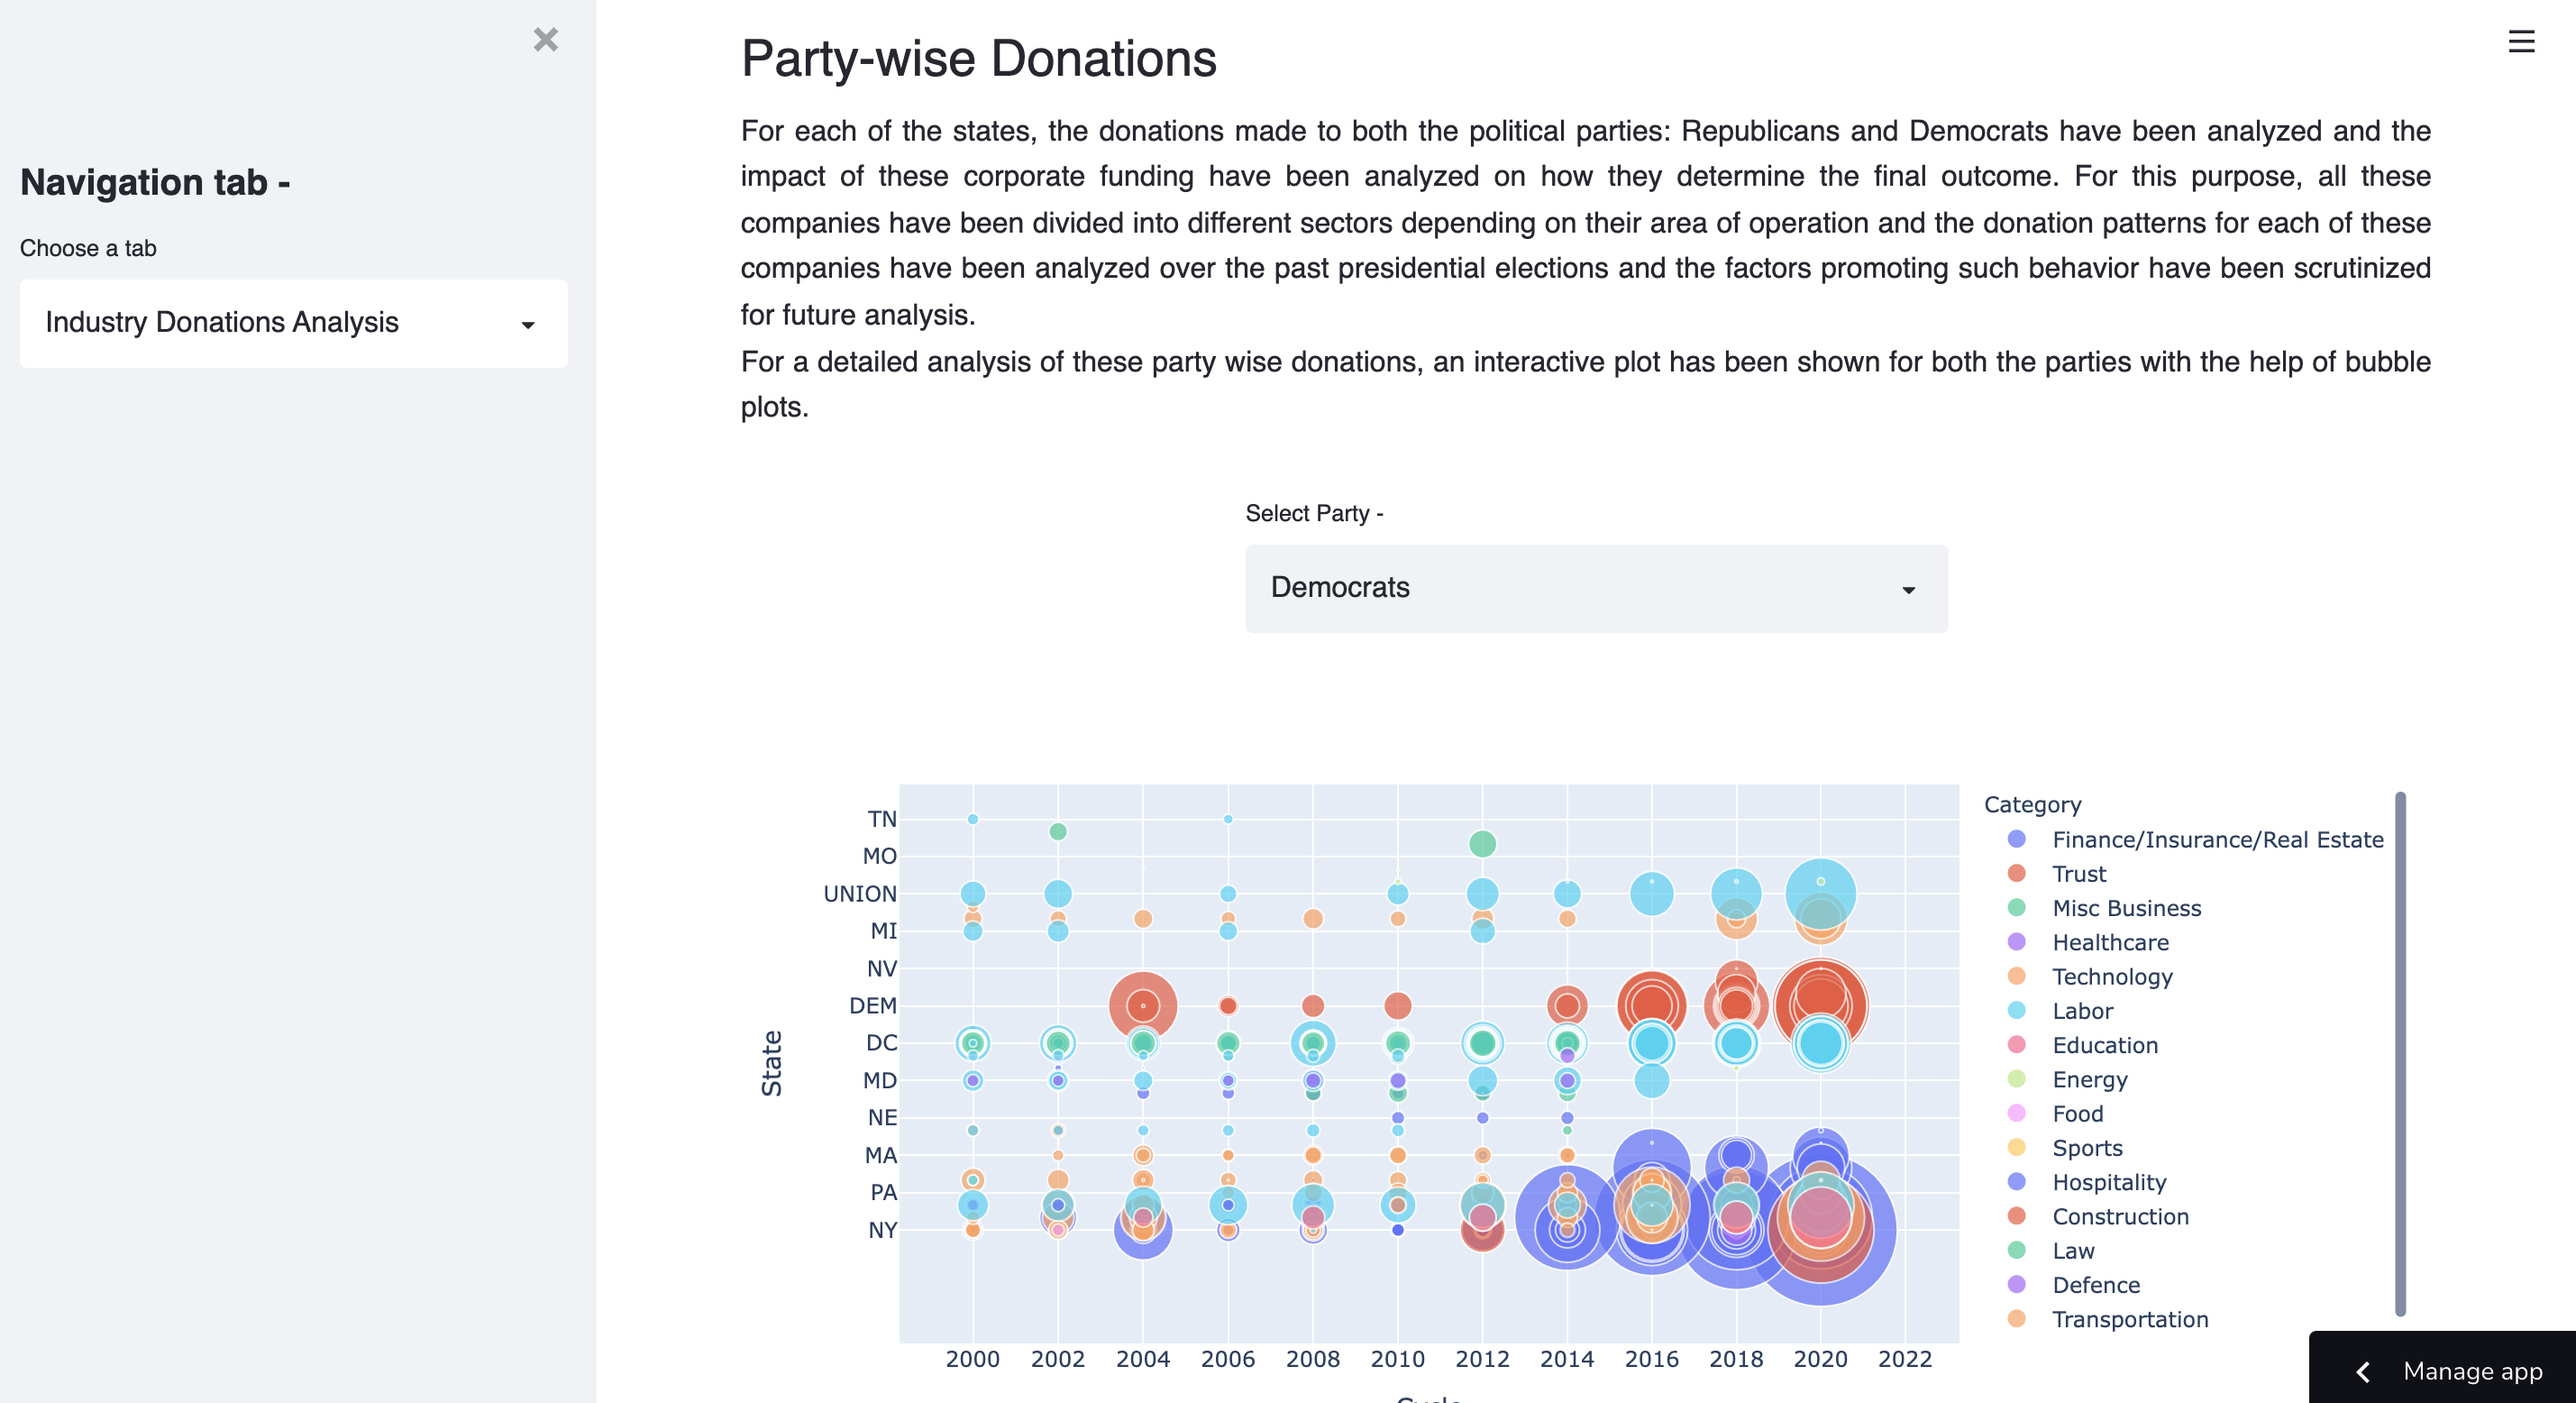Toggle the Construction legend entry

pyautogui.click(x=2119, y=1215)
